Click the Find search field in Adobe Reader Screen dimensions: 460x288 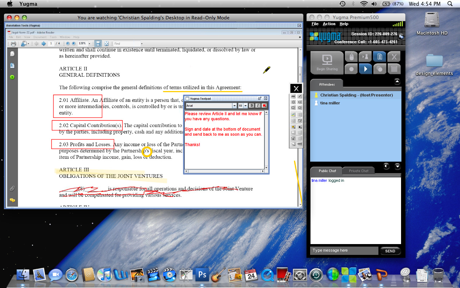[x=126, y=44]
